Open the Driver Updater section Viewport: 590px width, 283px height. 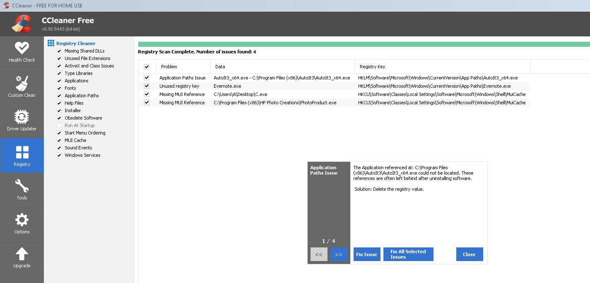(22, 121)
